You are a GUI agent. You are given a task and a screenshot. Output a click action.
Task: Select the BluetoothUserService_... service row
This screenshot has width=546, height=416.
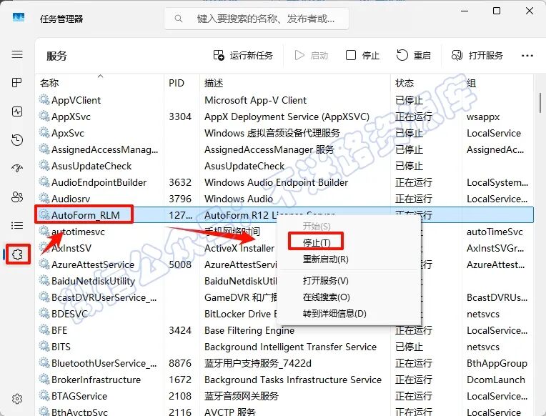coord(284,363)
